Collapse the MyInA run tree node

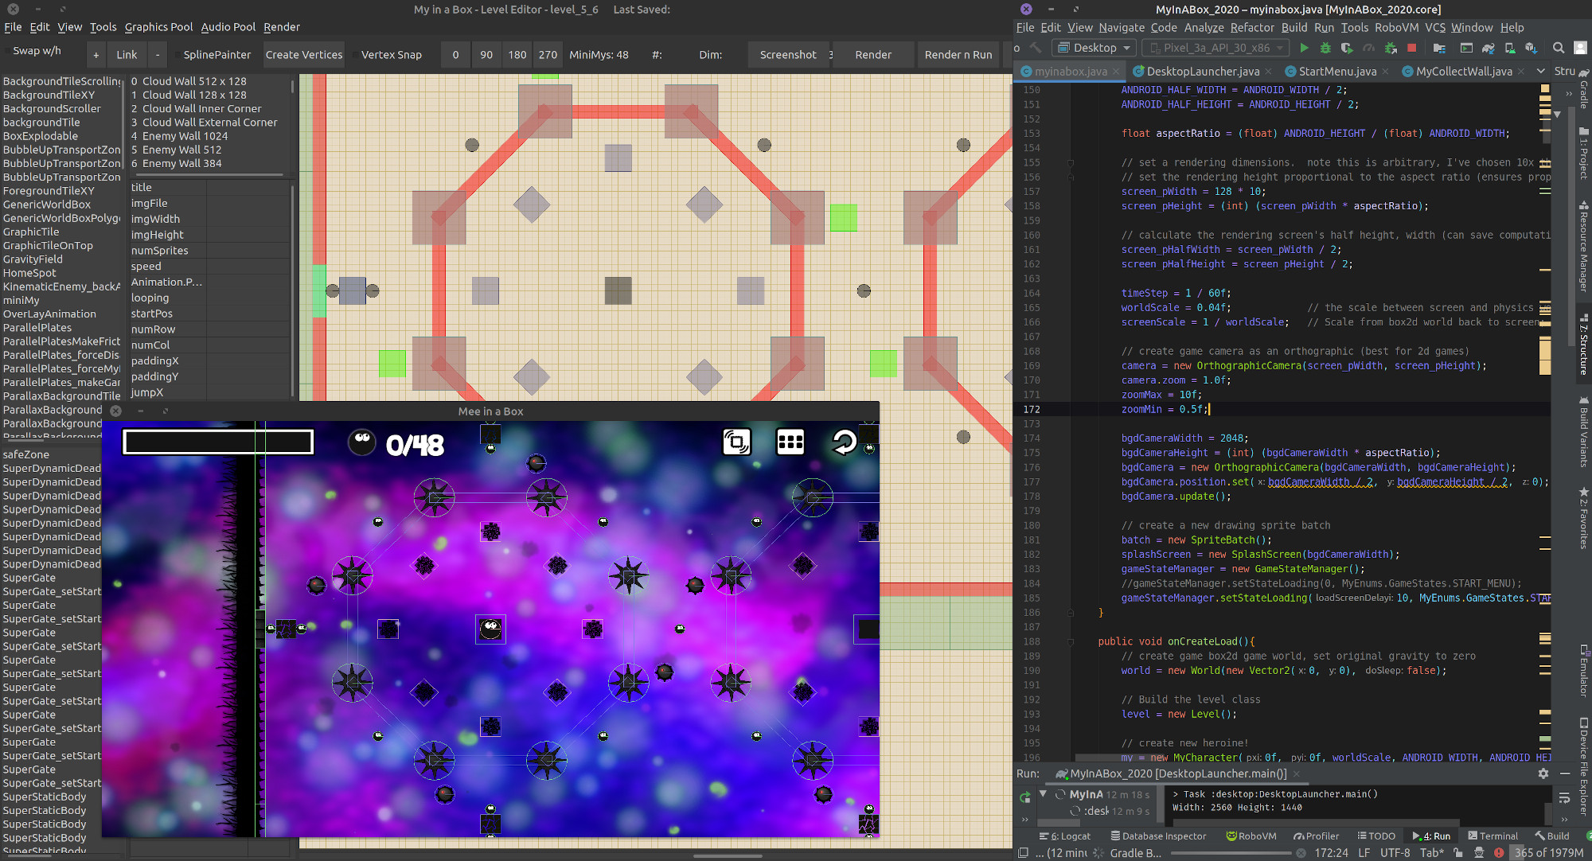[1043, 794]
